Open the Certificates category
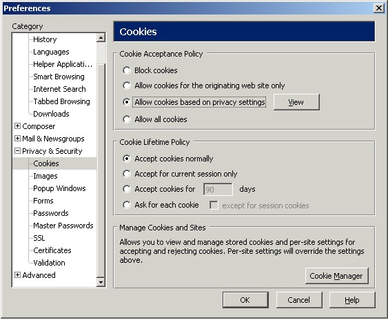 52,250
